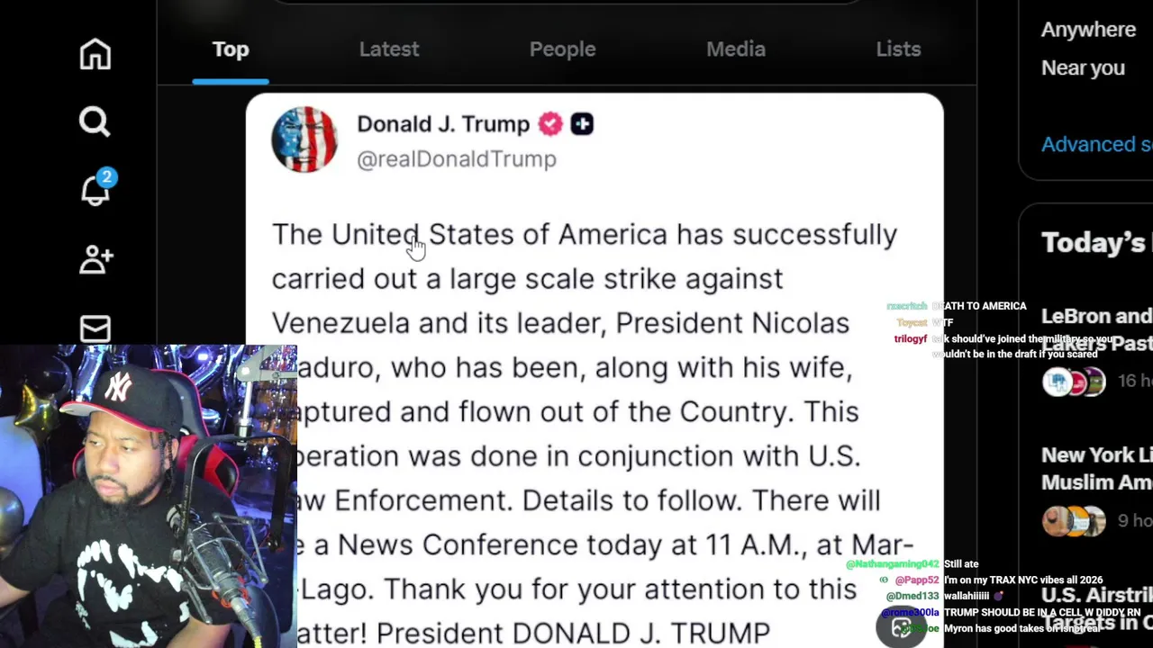The height and width of the screenshot is (648, 1153).
Task: Click the stream overlay icon near chat bottom
Action: pos(901,627)
